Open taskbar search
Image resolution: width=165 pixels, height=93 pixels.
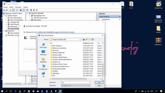click(6, 91)
